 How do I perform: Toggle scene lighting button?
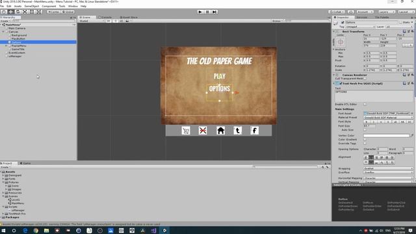click(x=116, y=21)
